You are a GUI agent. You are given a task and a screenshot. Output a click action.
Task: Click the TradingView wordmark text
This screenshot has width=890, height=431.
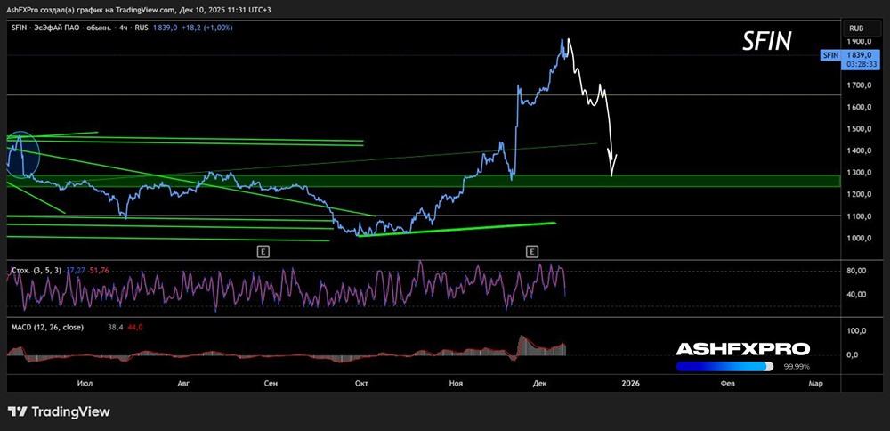point(70,411)
